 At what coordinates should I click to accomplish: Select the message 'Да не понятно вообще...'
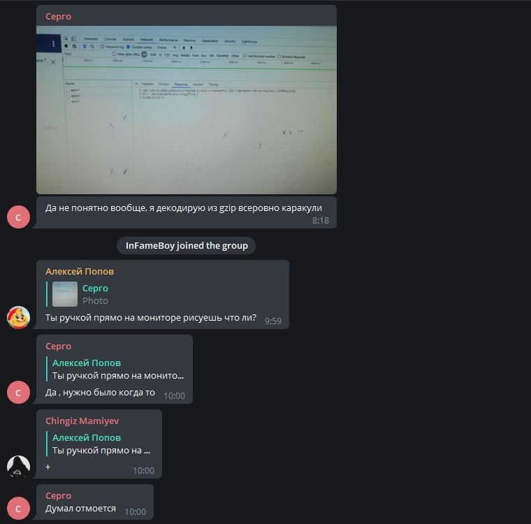(187, 212)
